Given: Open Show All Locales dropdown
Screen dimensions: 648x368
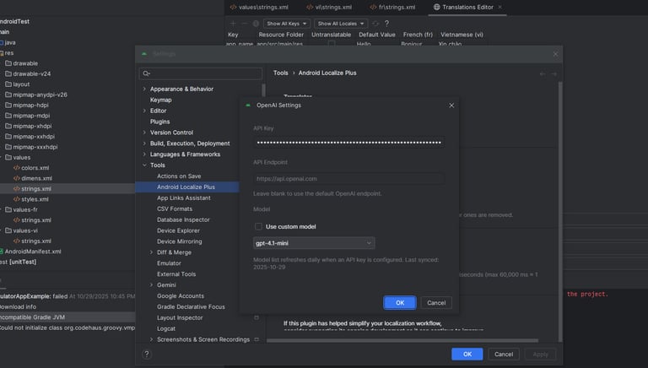Looking at the screenshot, I should 341,24.
